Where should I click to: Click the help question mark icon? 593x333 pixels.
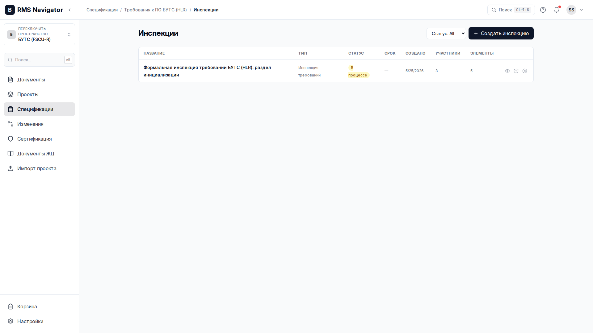(x=543, y=10)
